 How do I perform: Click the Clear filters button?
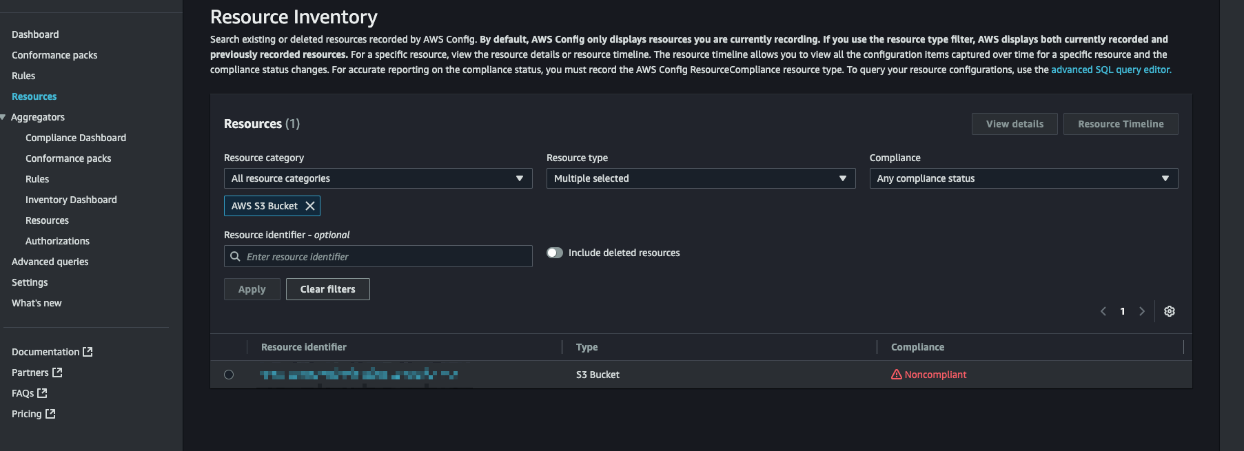pyautogui.click(x=327, y=289)
